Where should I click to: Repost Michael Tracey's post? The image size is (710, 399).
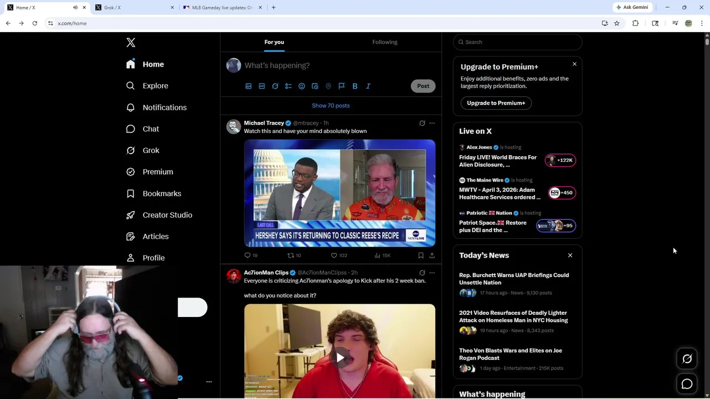coord(294,255)
